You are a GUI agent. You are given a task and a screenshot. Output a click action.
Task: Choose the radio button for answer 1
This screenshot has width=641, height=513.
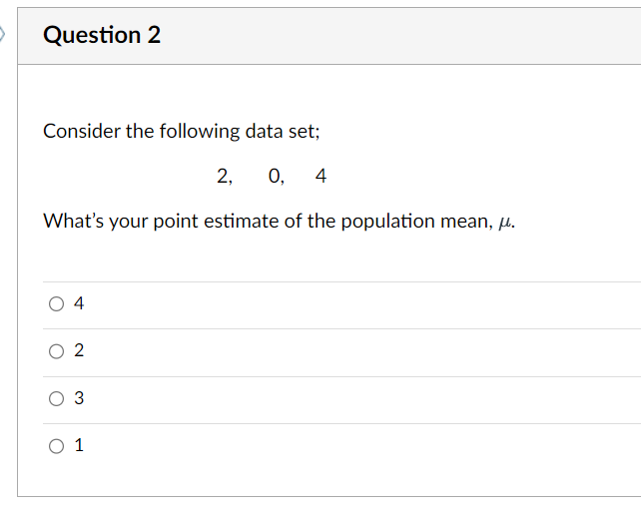(x=57, y=446)
